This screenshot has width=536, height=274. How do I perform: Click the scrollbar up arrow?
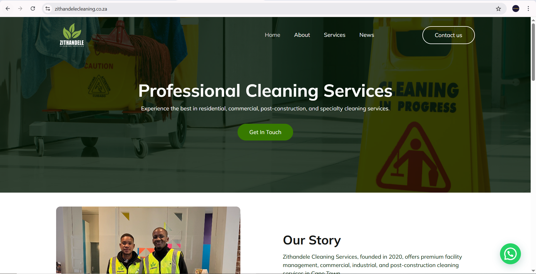pyautogui.click(x=533, y=20)
